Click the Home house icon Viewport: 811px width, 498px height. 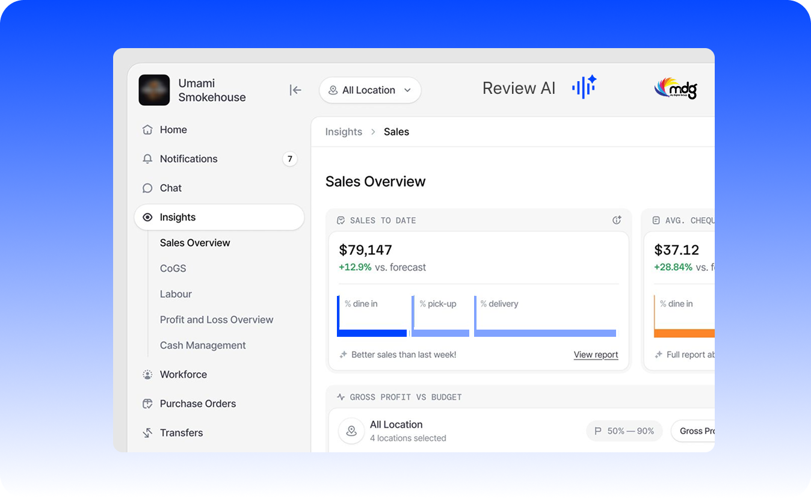(147, 130)
